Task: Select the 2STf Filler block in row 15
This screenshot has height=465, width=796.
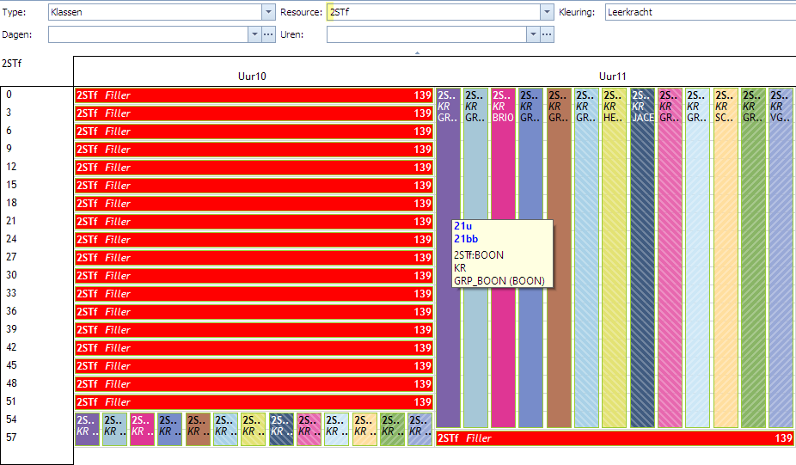Action: [x=254, y=186]
